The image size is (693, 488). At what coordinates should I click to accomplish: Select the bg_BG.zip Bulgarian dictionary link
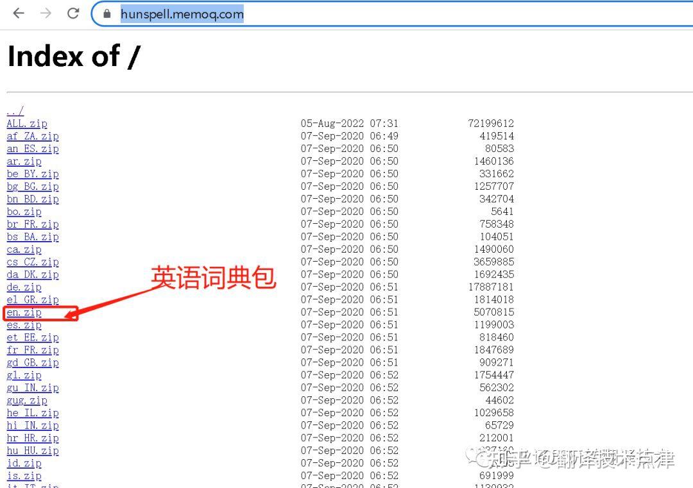(32, 187)
